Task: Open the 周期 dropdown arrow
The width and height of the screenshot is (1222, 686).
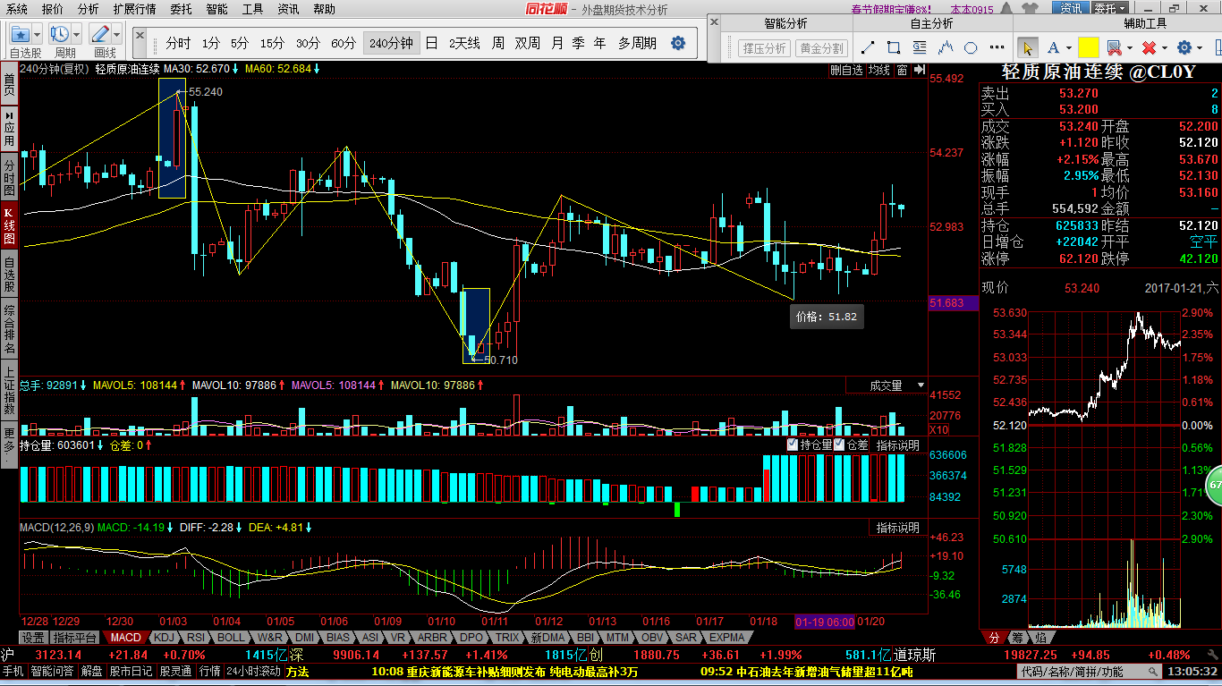Action: (x=77, y=35)
